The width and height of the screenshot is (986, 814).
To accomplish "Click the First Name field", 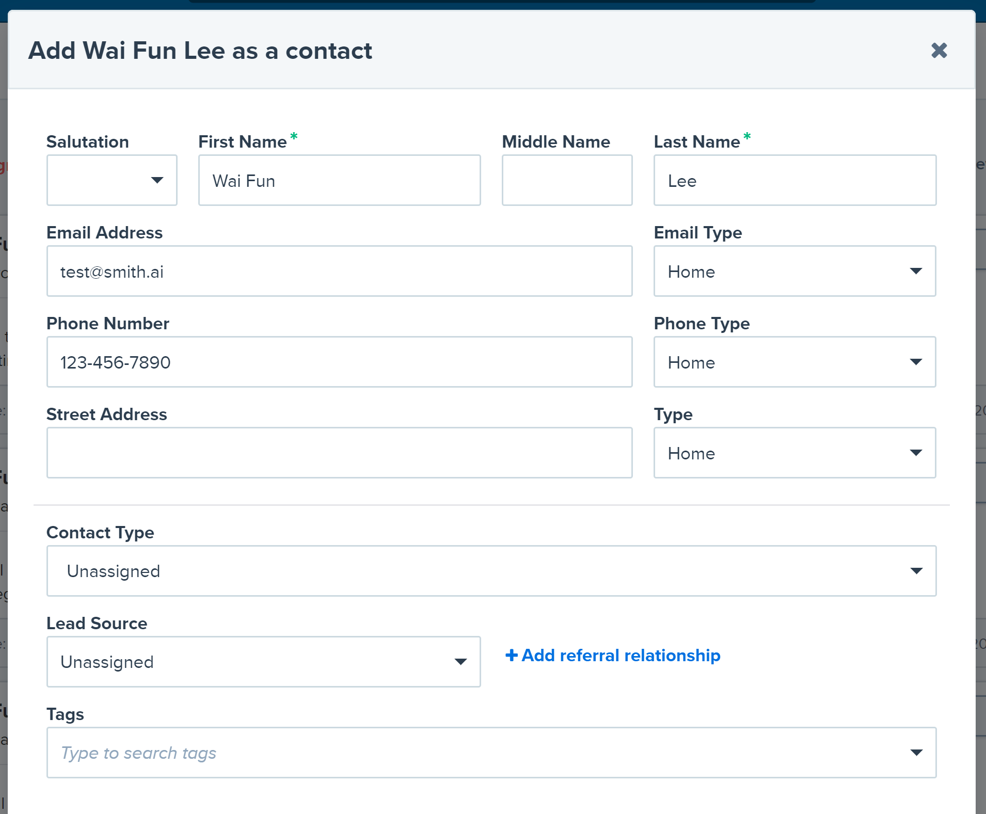I will click(x=339, y=180).
